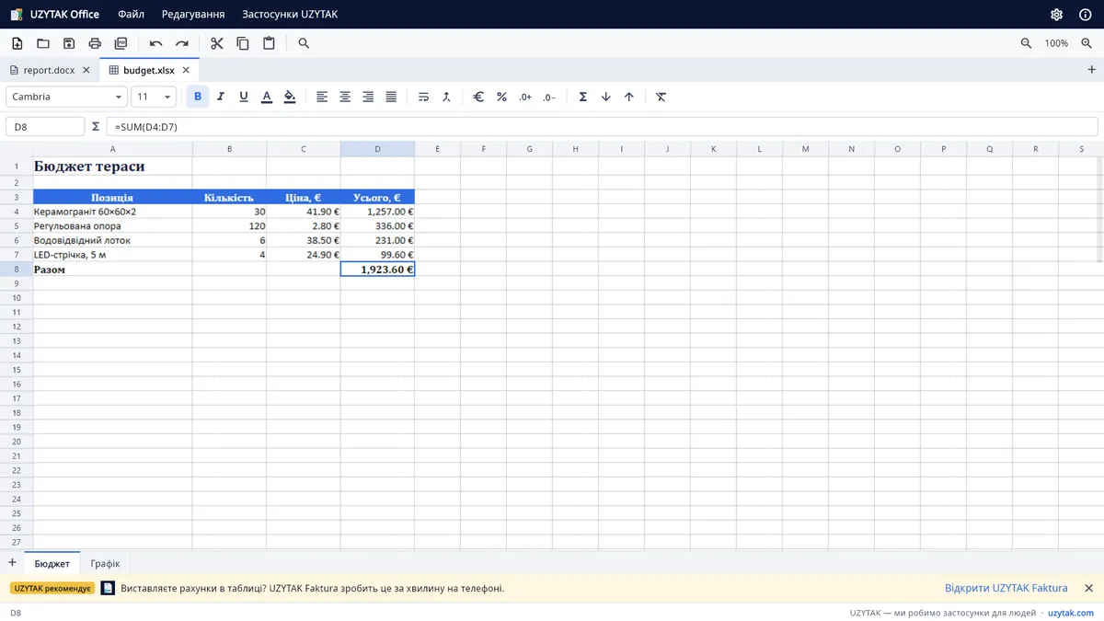Screen dimensions: 1104x621
Task: Export the spreadsheet to PDF
Action: pyautogui.click(x=121, y=43)
